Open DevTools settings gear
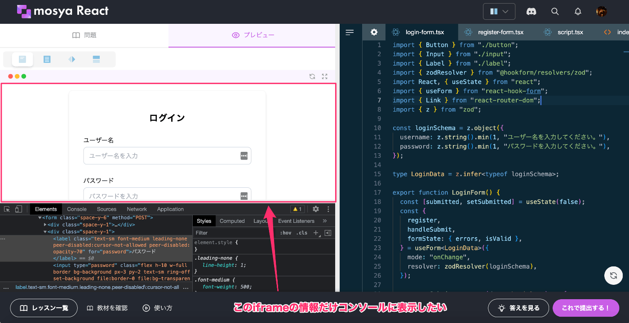629x323 pixels. coord(316,209)
